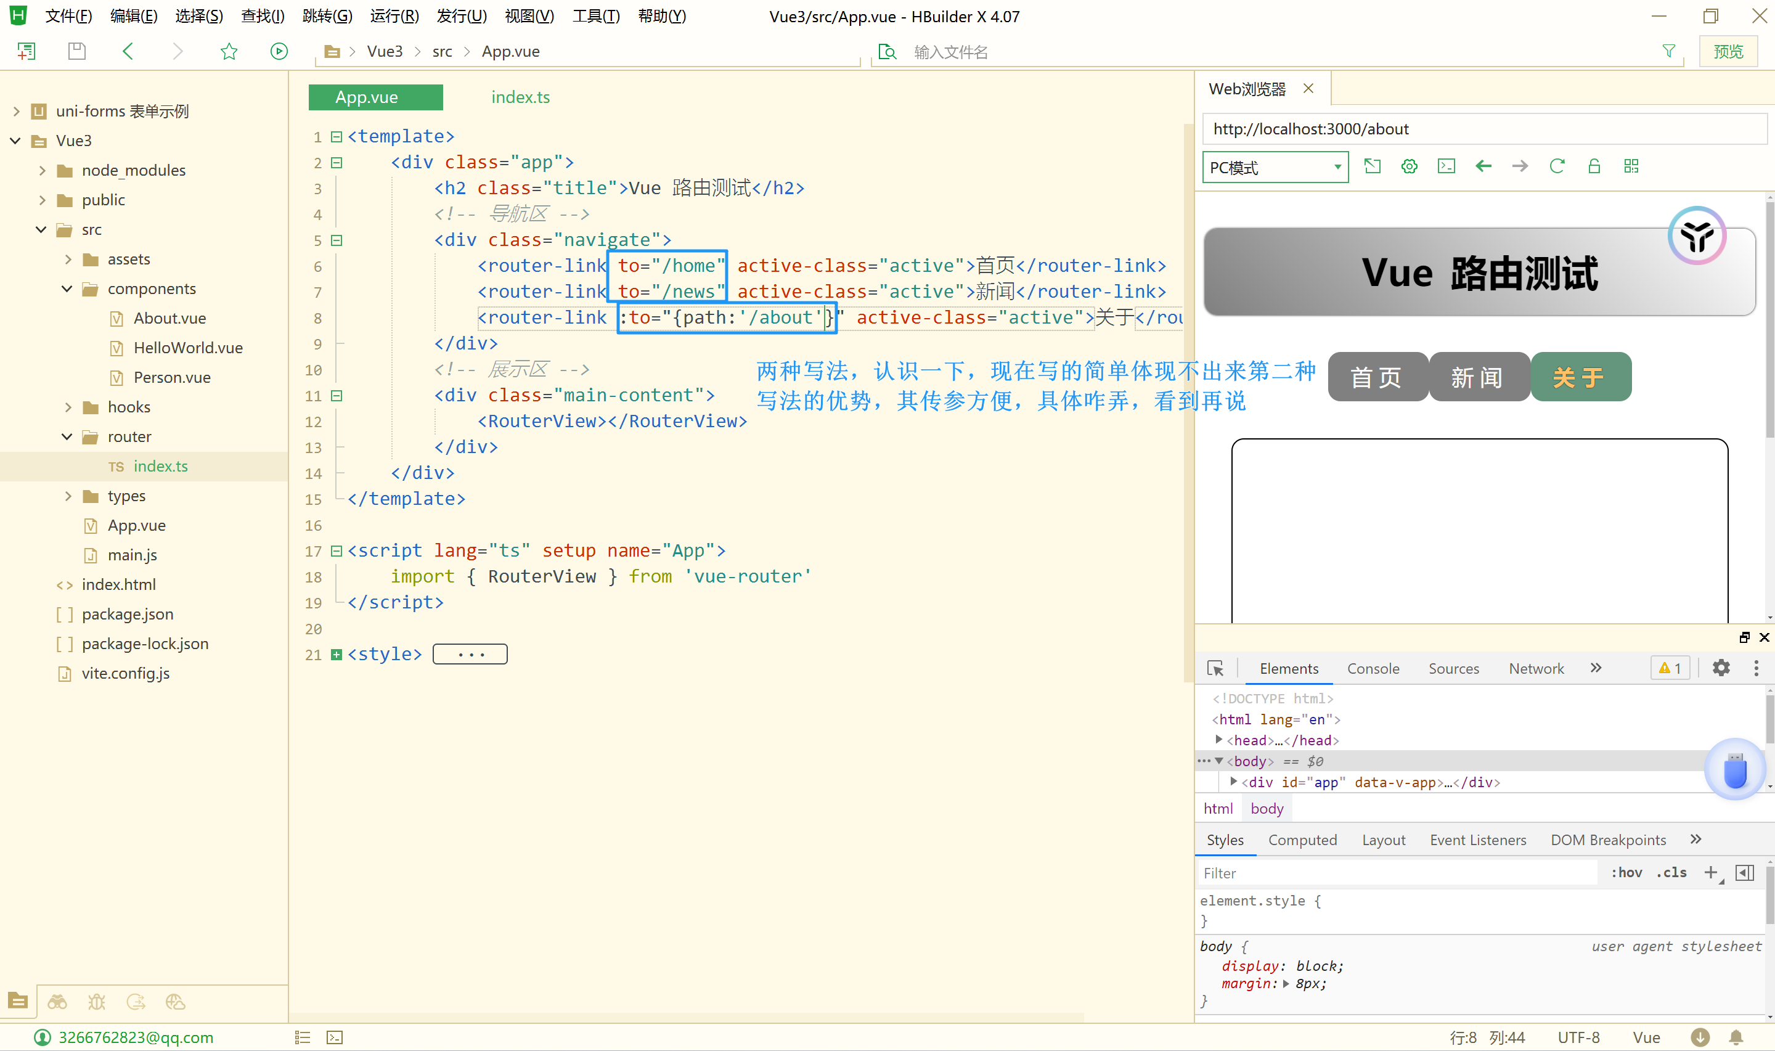Open the 运行(R) menu
Viewport: 1775px width, 1051px height.
coord(394,15)
